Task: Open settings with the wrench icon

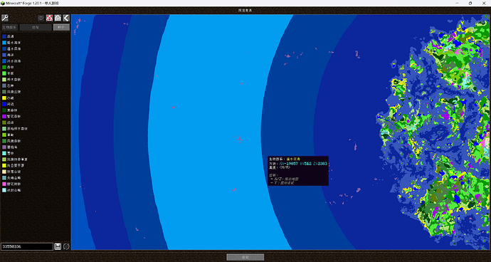Action: (5, 18)
